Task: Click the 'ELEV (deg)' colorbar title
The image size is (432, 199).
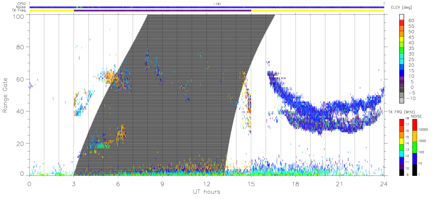Action: [x=401, y=7]
